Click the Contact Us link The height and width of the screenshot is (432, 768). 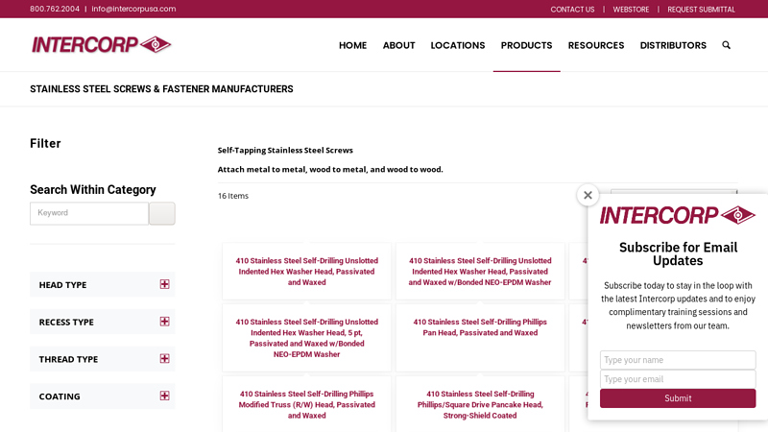(572, 10)
